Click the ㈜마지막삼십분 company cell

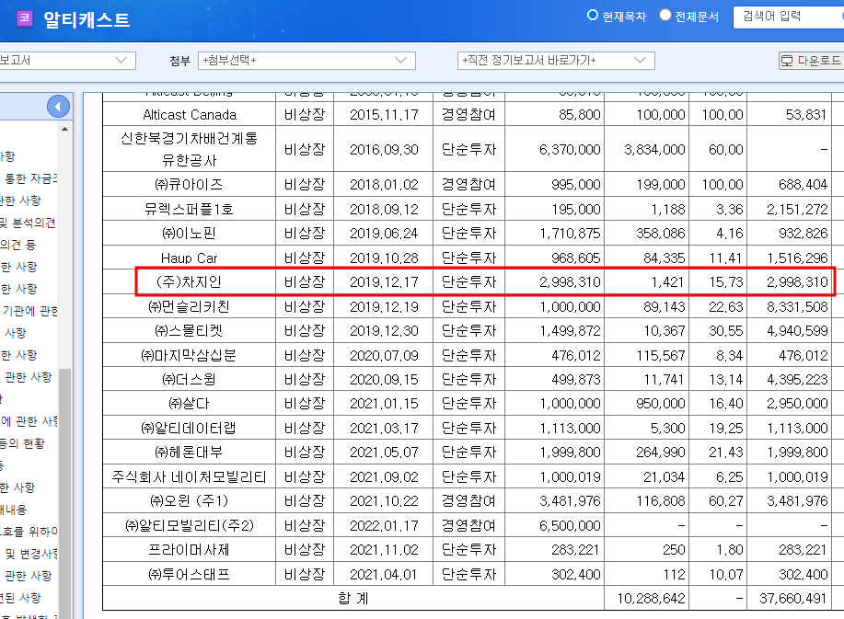[190, 355]
